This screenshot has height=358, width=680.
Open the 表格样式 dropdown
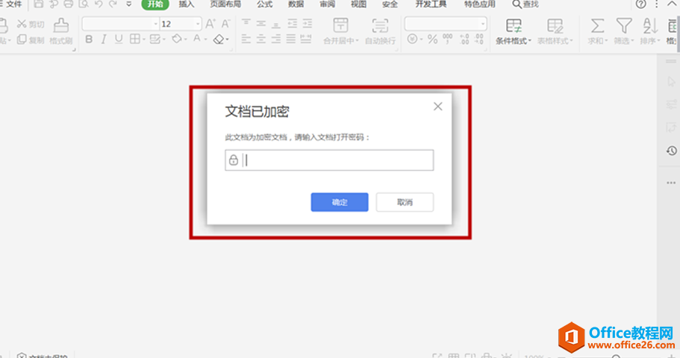coord(555,31)
